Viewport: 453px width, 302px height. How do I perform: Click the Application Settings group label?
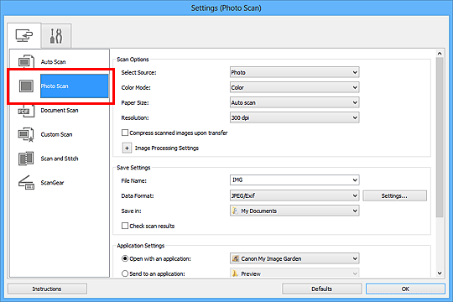pyautogui.click(x=141, y=246)
